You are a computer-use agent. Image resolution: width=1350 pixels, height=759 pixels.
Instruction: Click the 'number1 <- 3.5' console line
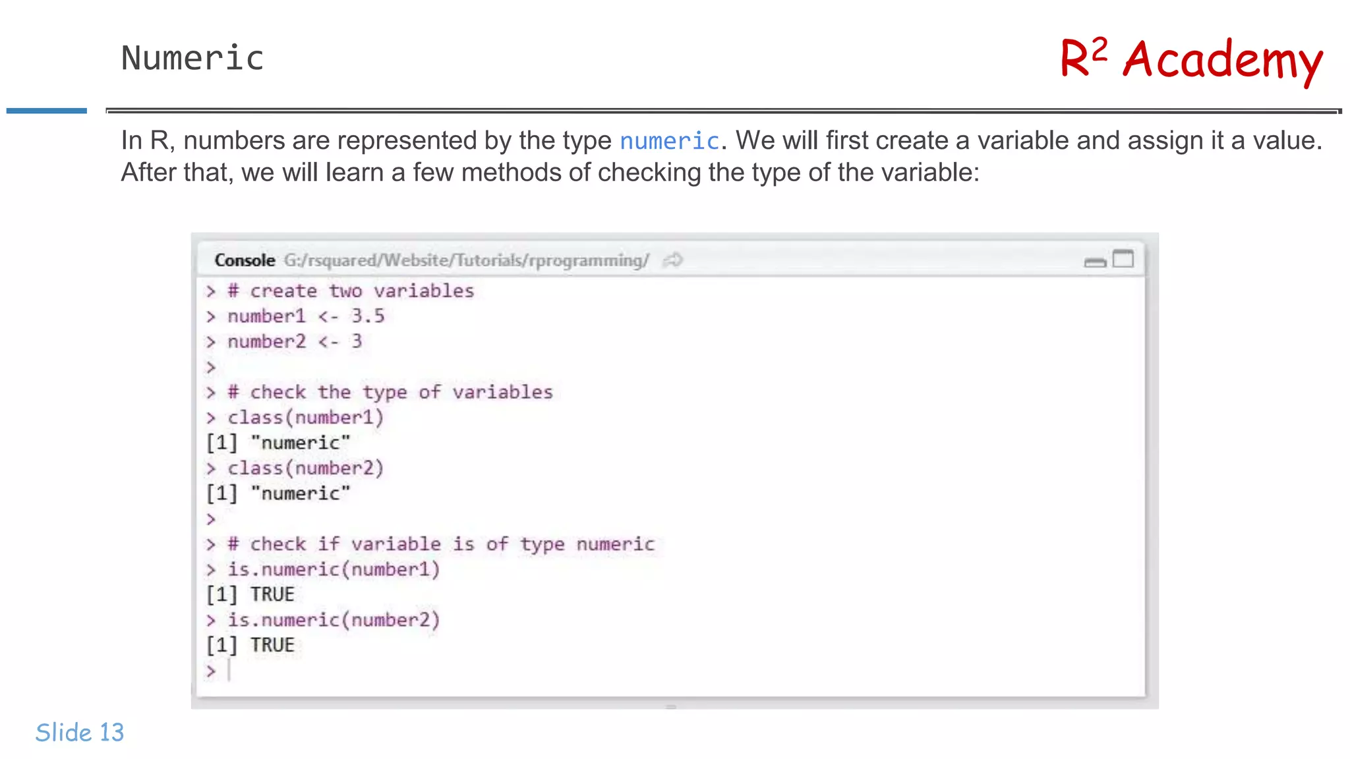[x=305, y=316]
